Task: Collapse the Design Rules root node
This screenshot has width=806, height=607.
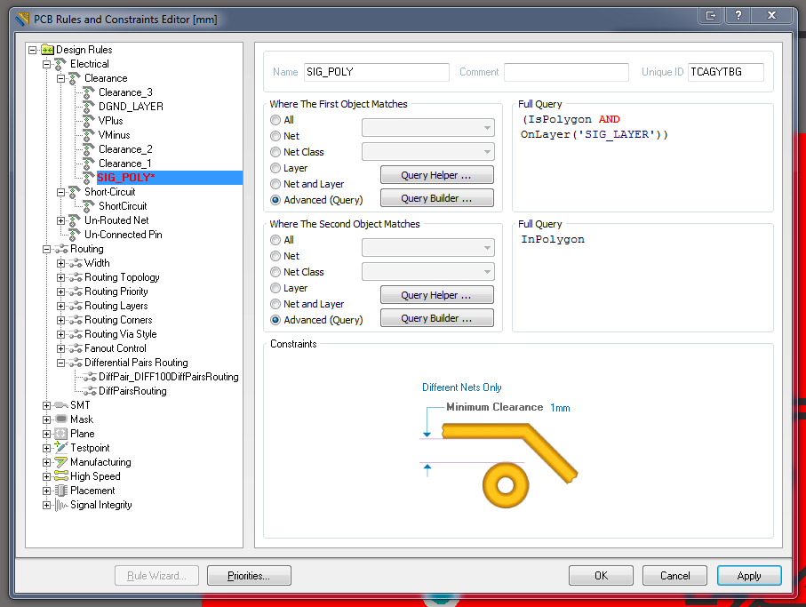Action: click(32, 50)
